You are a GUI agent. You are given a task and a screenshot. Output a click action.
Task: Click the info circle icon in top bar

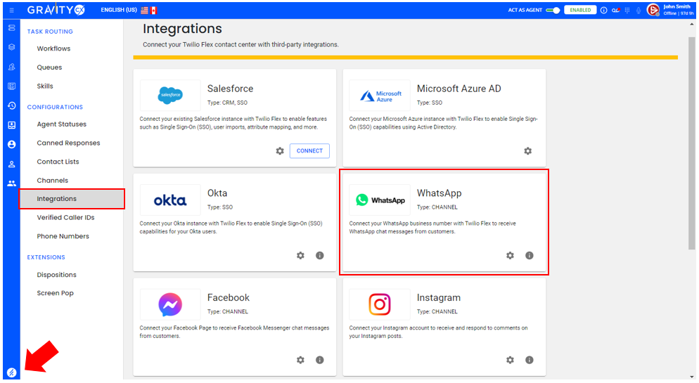pos(603,11)
